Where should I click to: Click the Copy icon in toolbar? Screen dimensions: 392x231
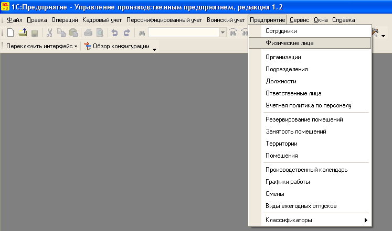click(61, 32)
